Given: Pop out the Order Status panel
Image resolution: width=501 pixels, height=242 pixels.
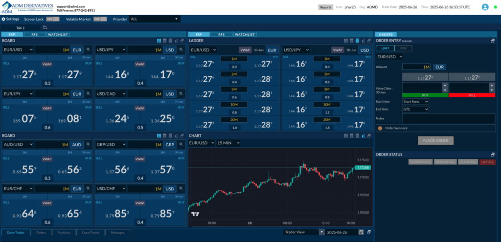Looking at the screenshot, I should pos(493,154).
